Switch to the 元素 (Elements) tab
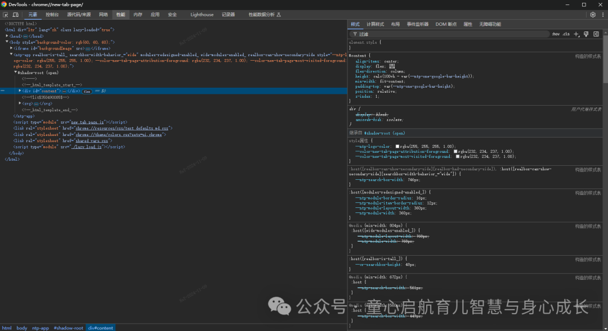This screenshot has height=331, width=608. click(33, 15)
